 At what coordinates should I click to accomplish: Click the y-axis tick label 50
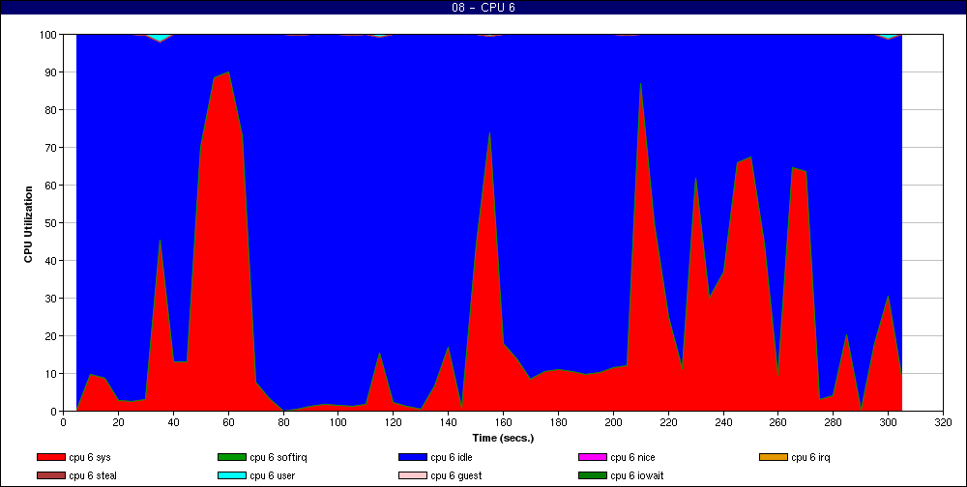coord(52,222)
